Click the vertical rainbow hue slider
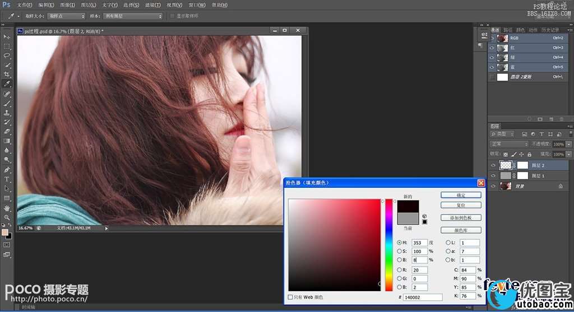 coord(388,244)
